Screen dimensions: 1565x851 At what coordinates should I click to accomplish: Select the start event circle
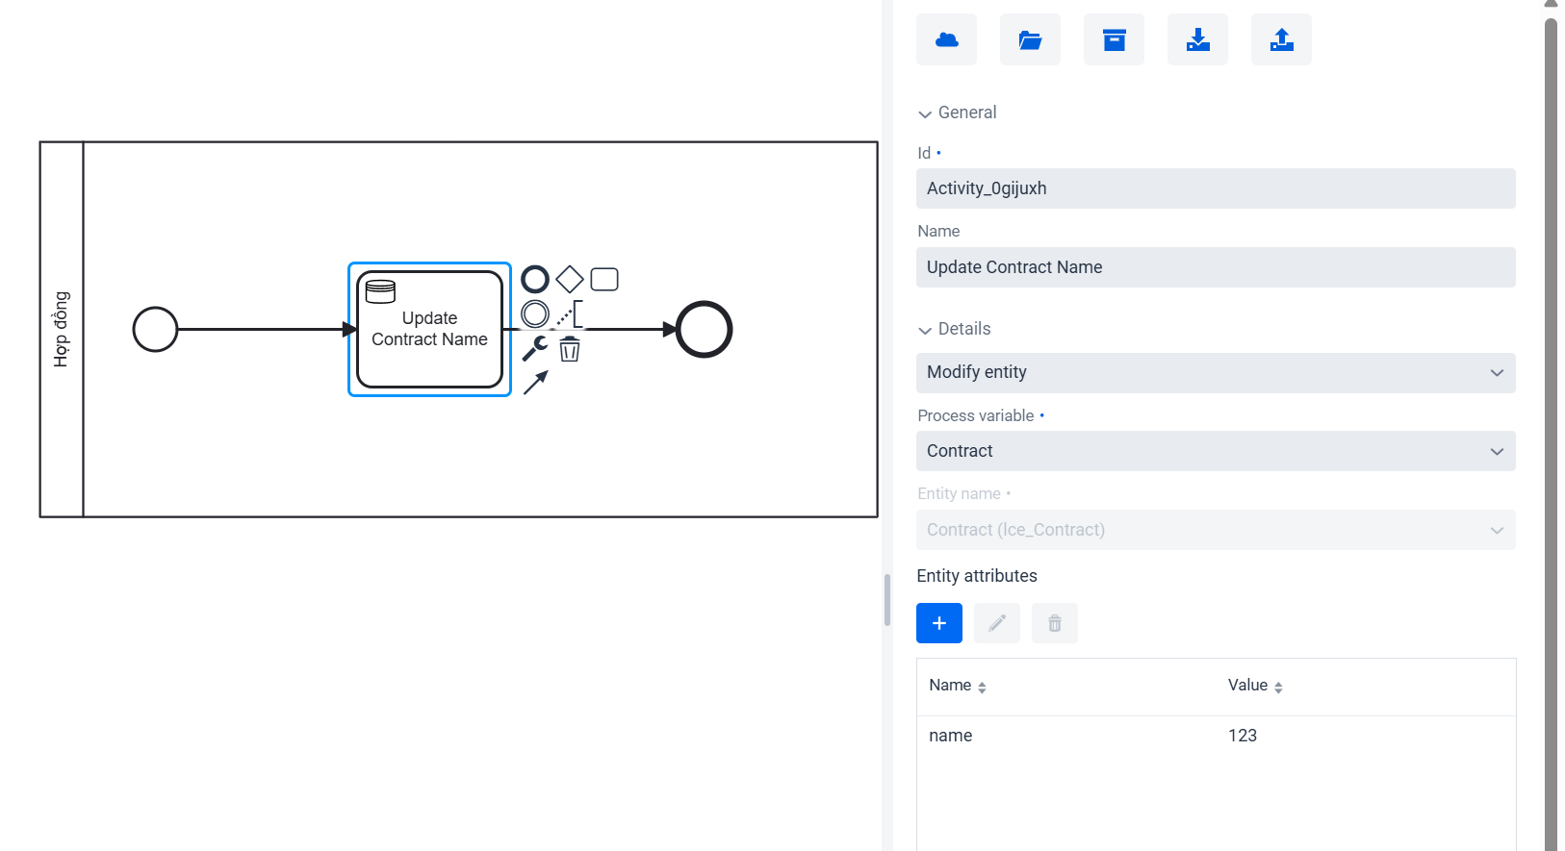coord(155,329)
